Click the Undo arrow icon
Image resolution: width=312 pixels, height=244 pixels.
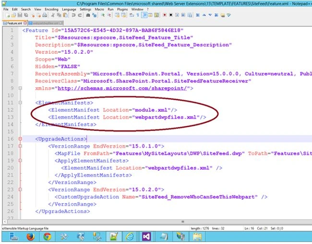[x=73, y=15]
